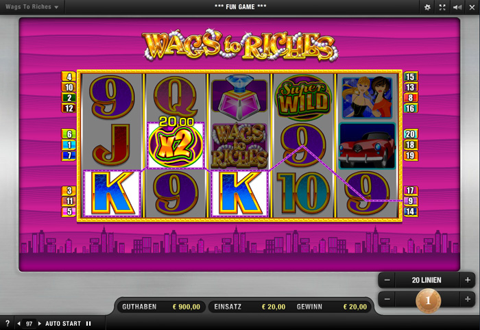Open the Wags To Riches game dropdown
This screenshot has width=480, height=330.
(x=32, y=7)
